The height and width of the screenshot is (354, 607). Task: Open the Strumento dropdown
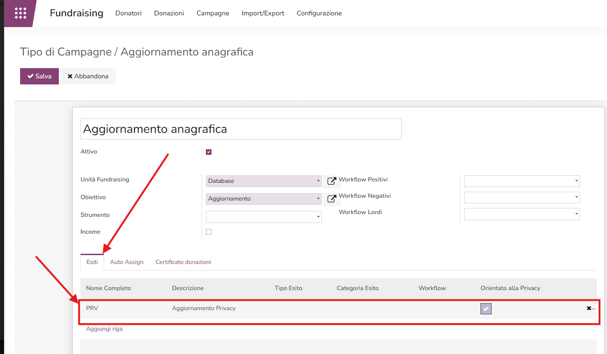pyautogui.click(x=264, y=216)
